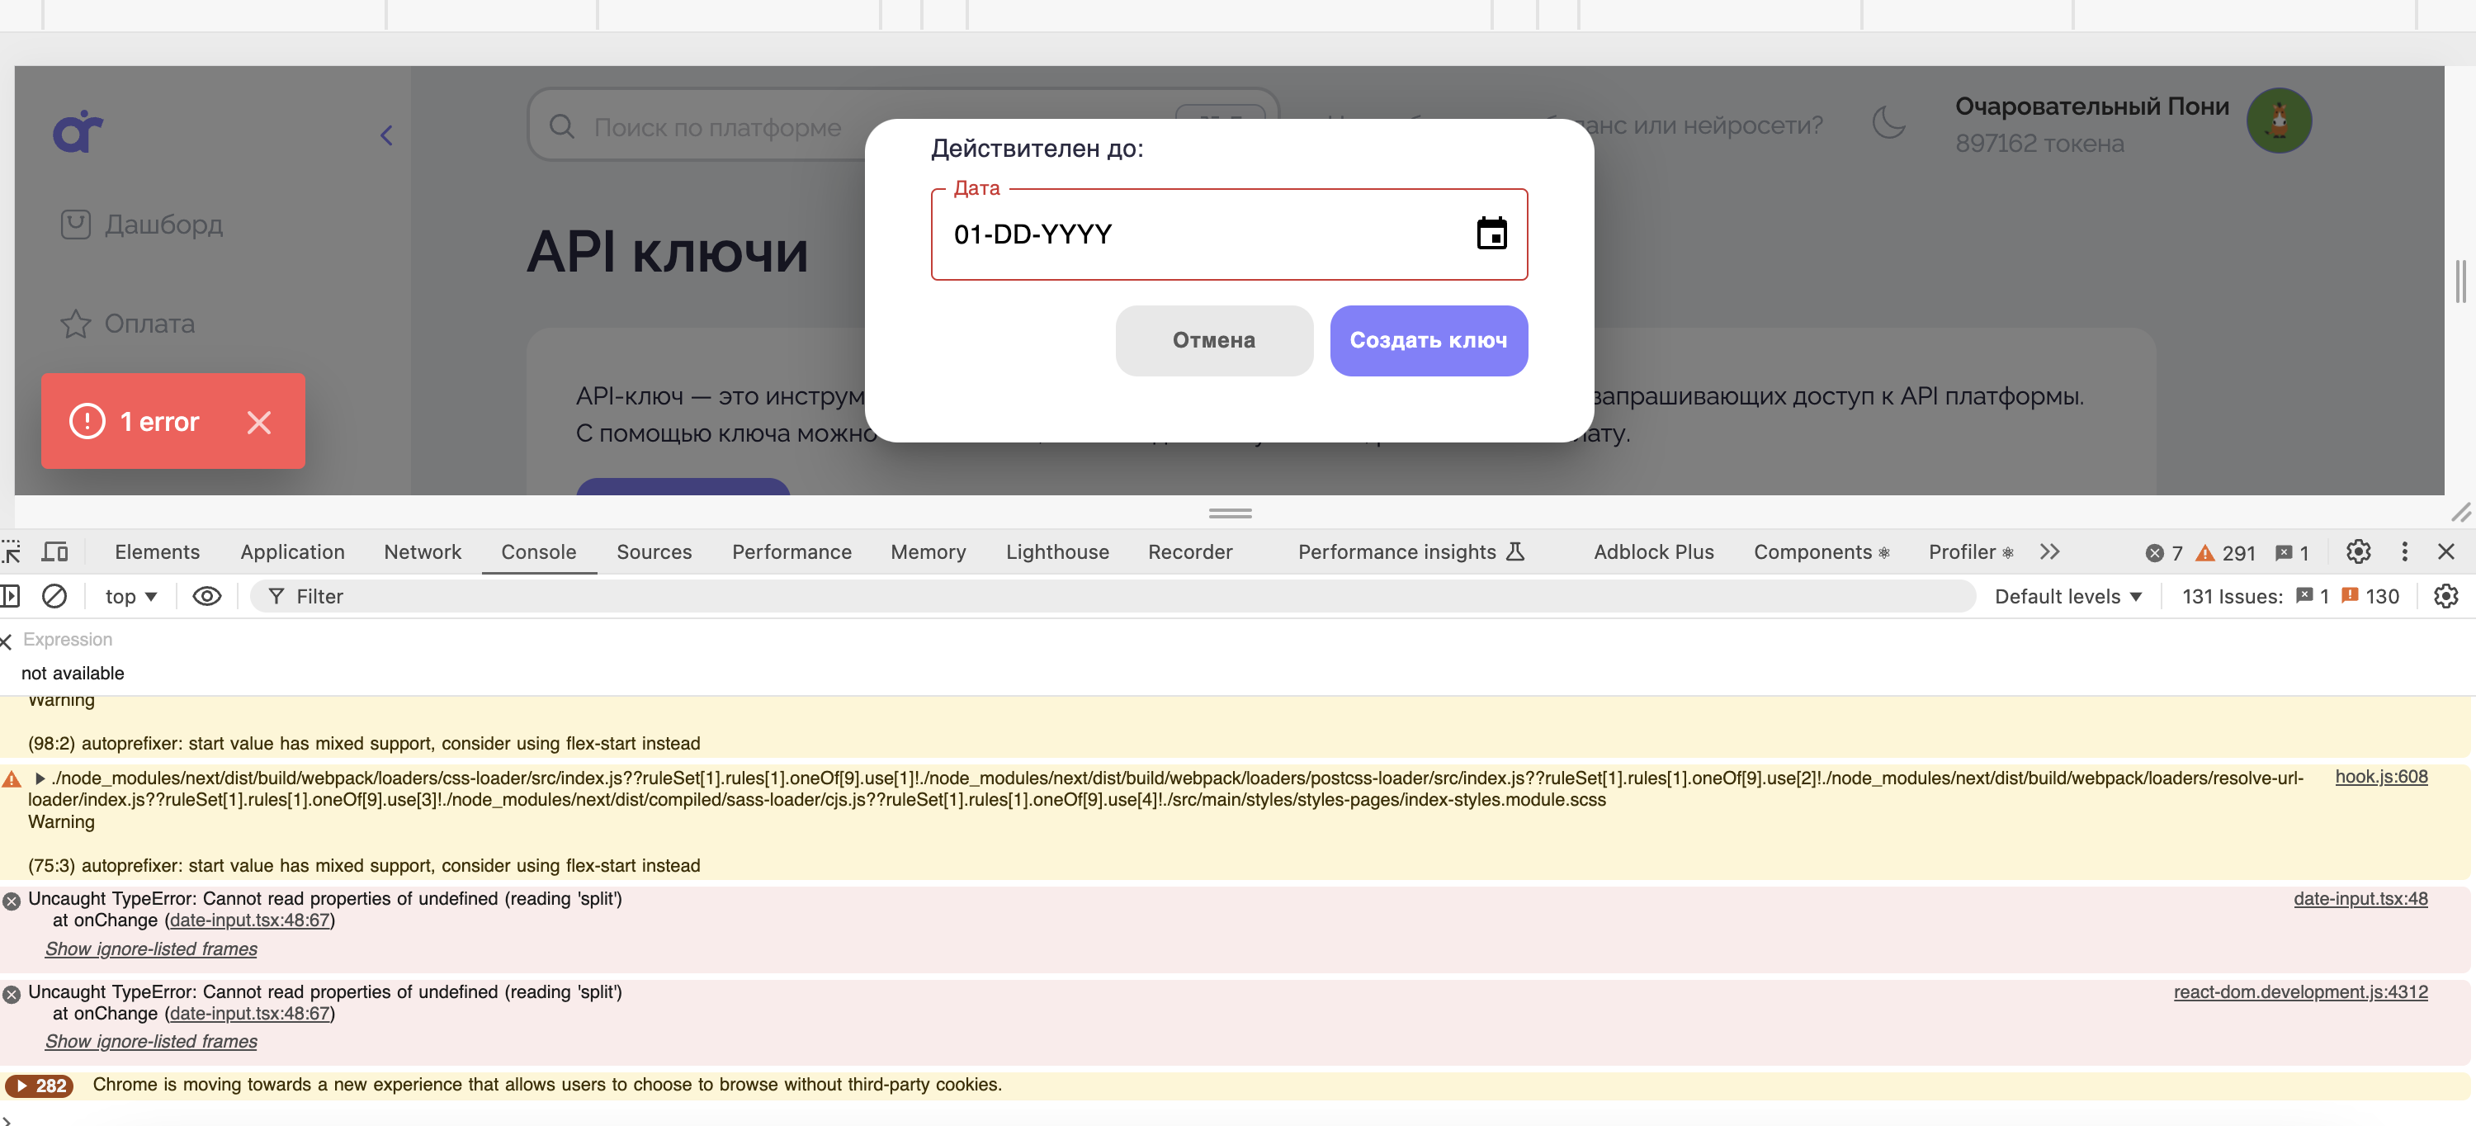
Task: Click the console Filter field
Action: [x=1113, y=596]
